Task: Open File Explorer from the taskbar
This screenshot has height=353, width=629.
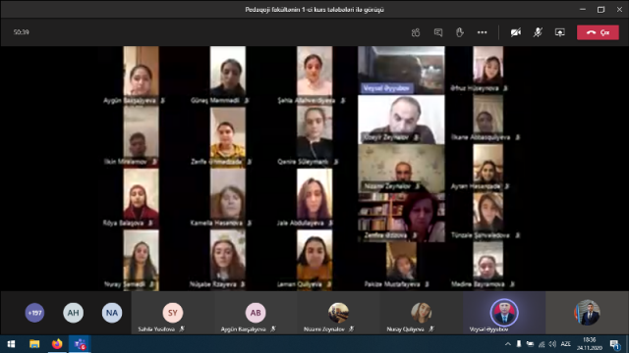Action: (34, 344)
